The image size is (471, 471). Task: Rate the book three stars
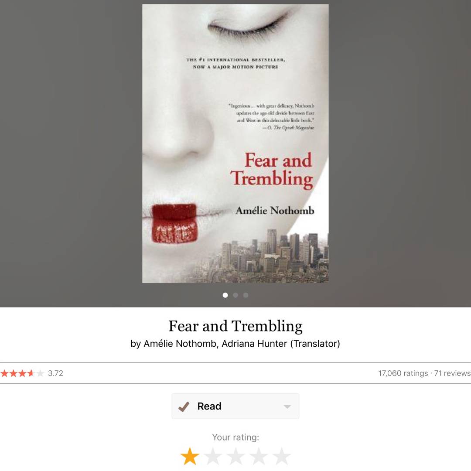(x=236, y=456)
